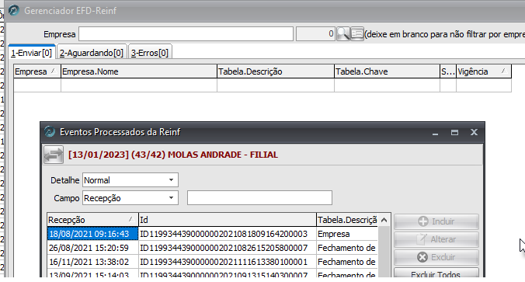This screenshot has height=282, width=525.
Task: Click the magnifier search icon beside Empresa
Action: tap(343, 34)
